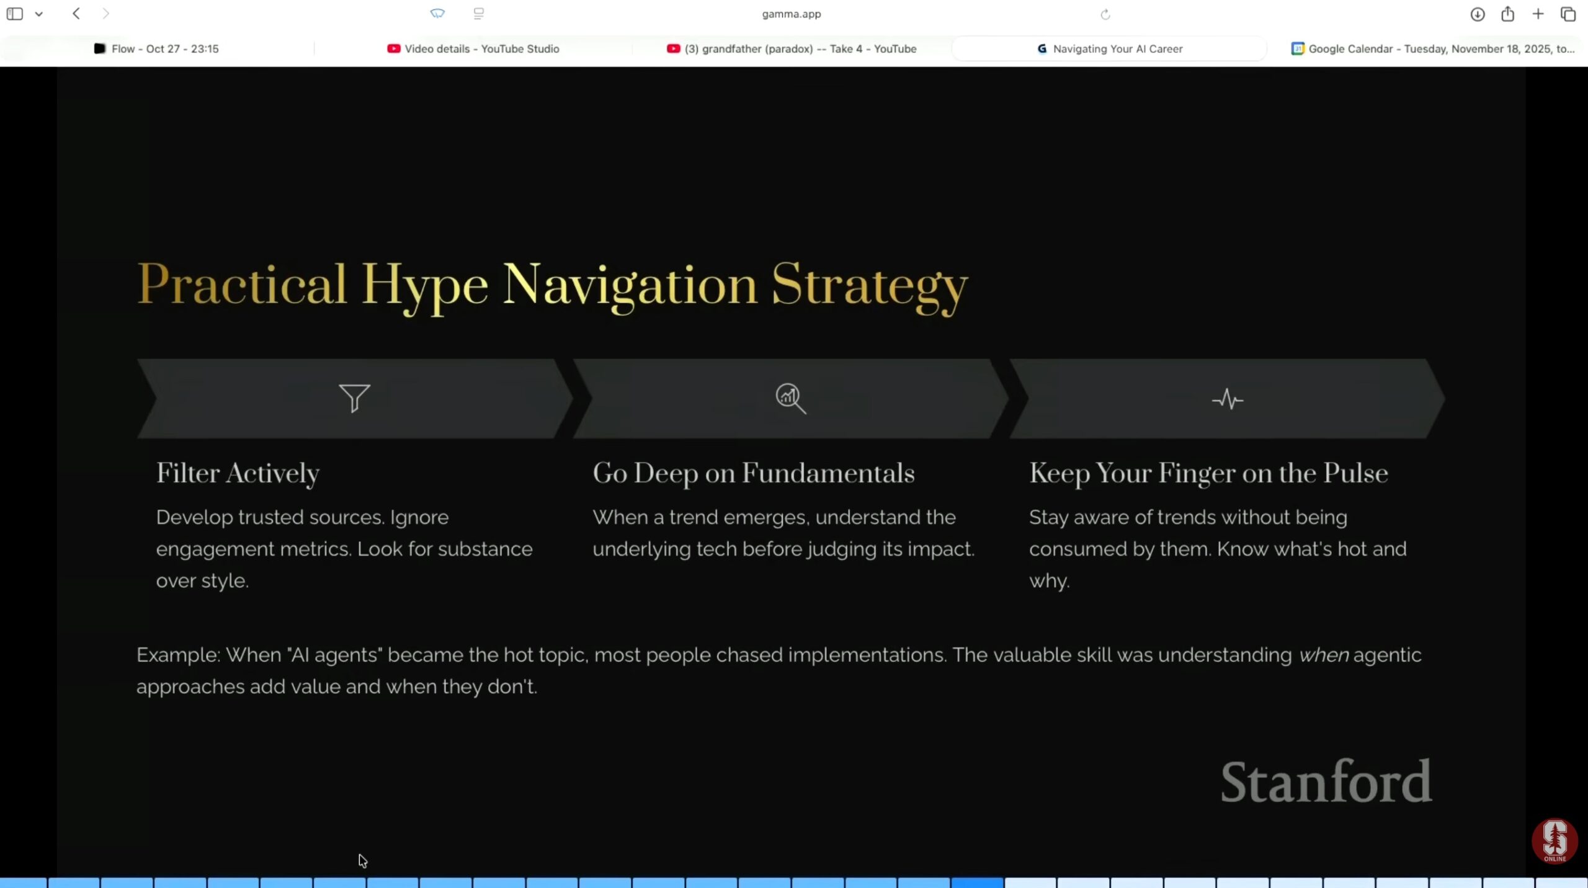Click the Filter Actively funnel icon
Screen dimensions: 1588x888
coord(354,398)
